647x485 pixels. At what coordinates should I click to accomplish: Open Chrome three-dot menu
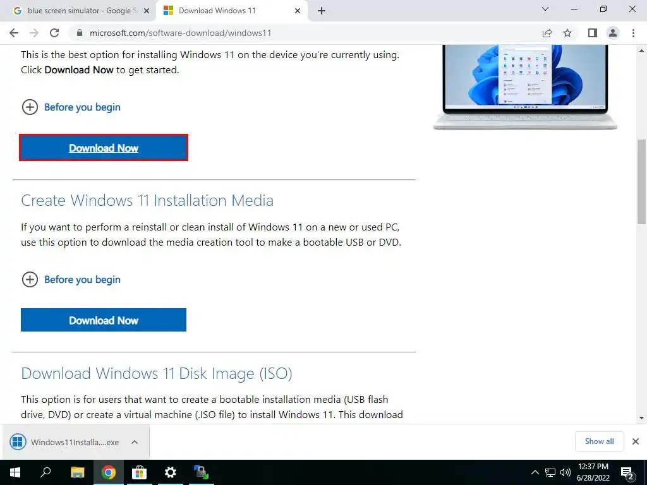coord(633,33)
